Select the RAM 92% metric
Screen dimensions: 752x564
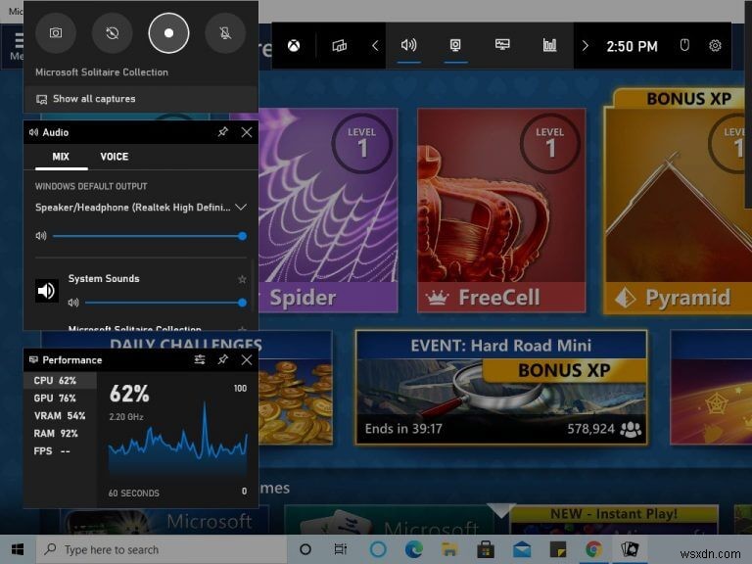[x=60, y=434]
